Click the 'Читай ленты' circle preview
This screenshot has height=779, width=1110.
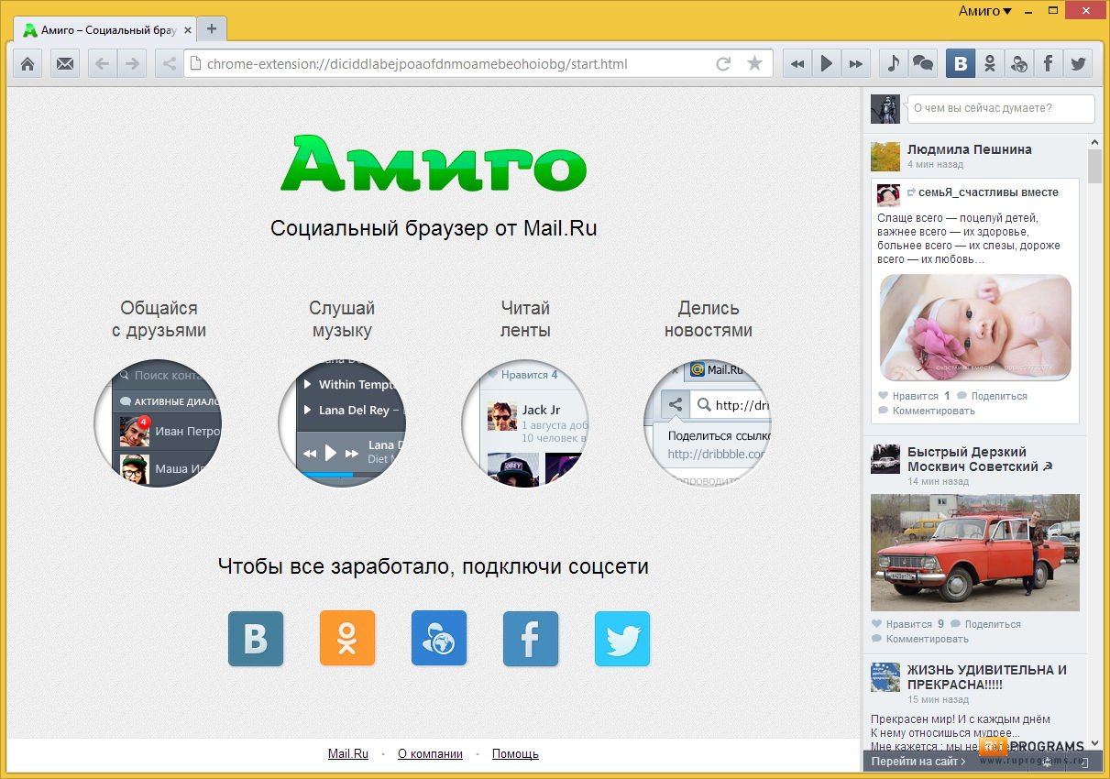tap(524, 422)
